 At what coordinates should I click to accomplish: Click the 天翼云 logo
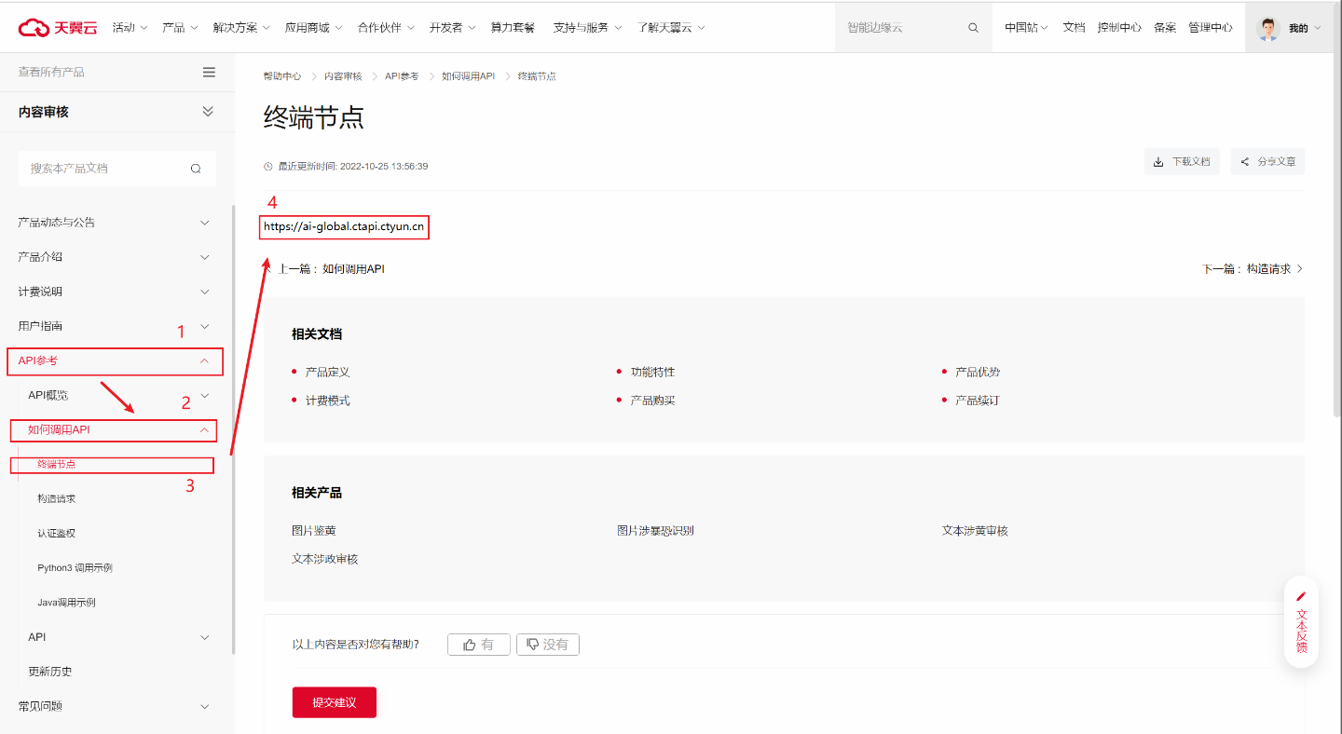pos(58,28)
